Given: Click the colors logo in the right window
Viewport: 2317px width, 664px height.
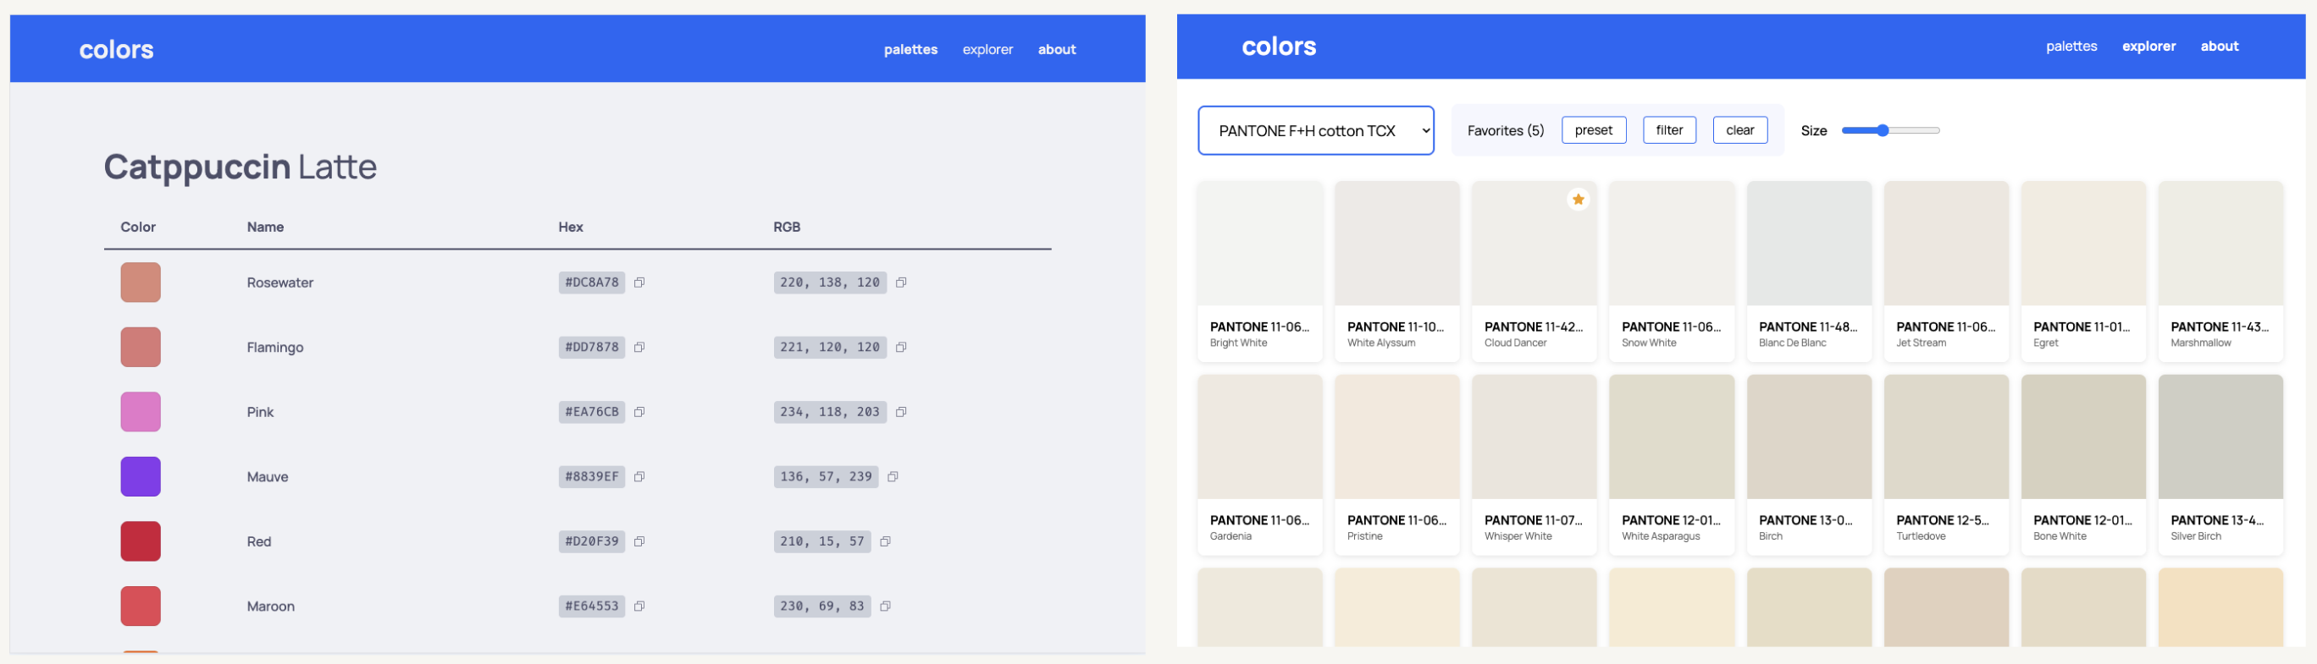Looking at the screenshot, I should [1278, 47].
